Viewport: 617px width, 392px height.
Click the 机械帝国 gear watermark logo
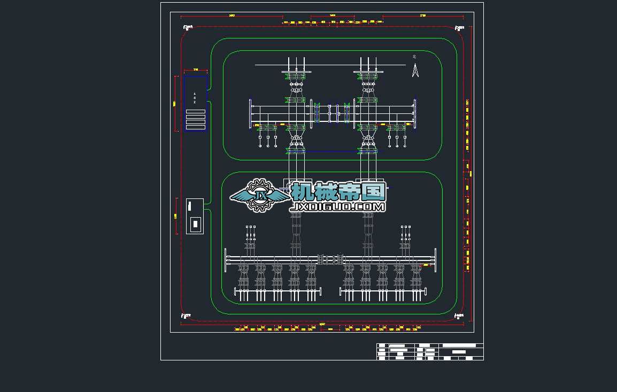coord(260,194)
